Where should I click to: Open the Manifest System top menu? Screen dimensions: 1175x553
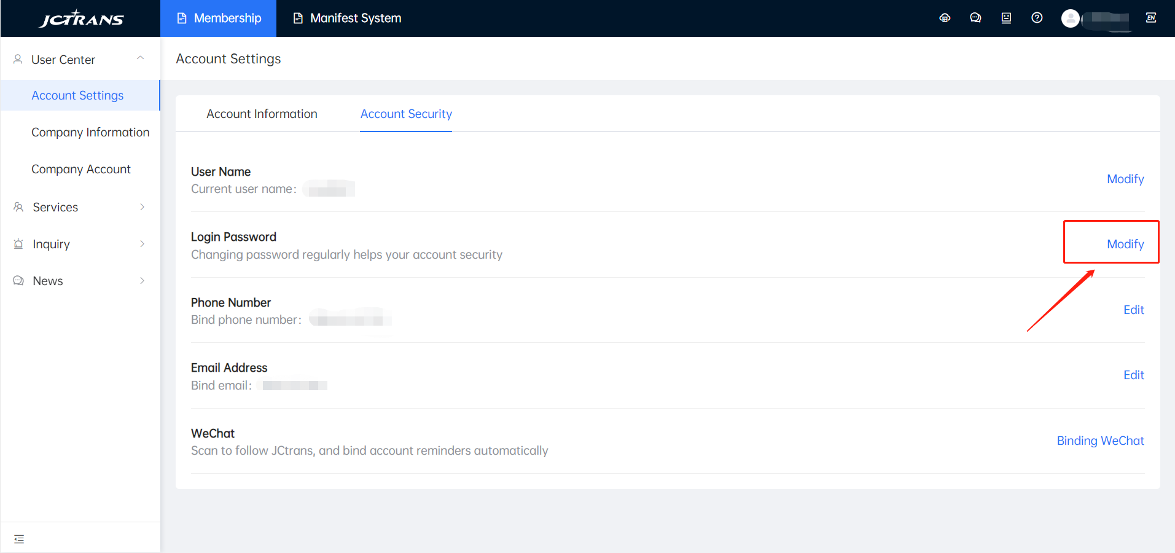coord(348,18)
